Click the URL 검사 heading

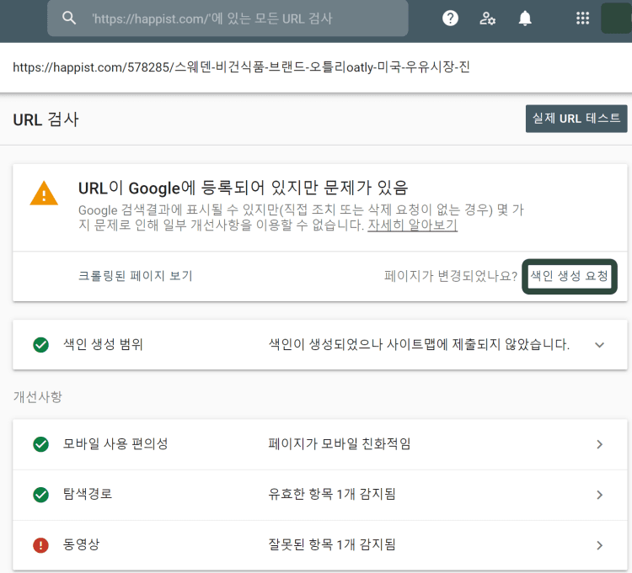[46, 119]
